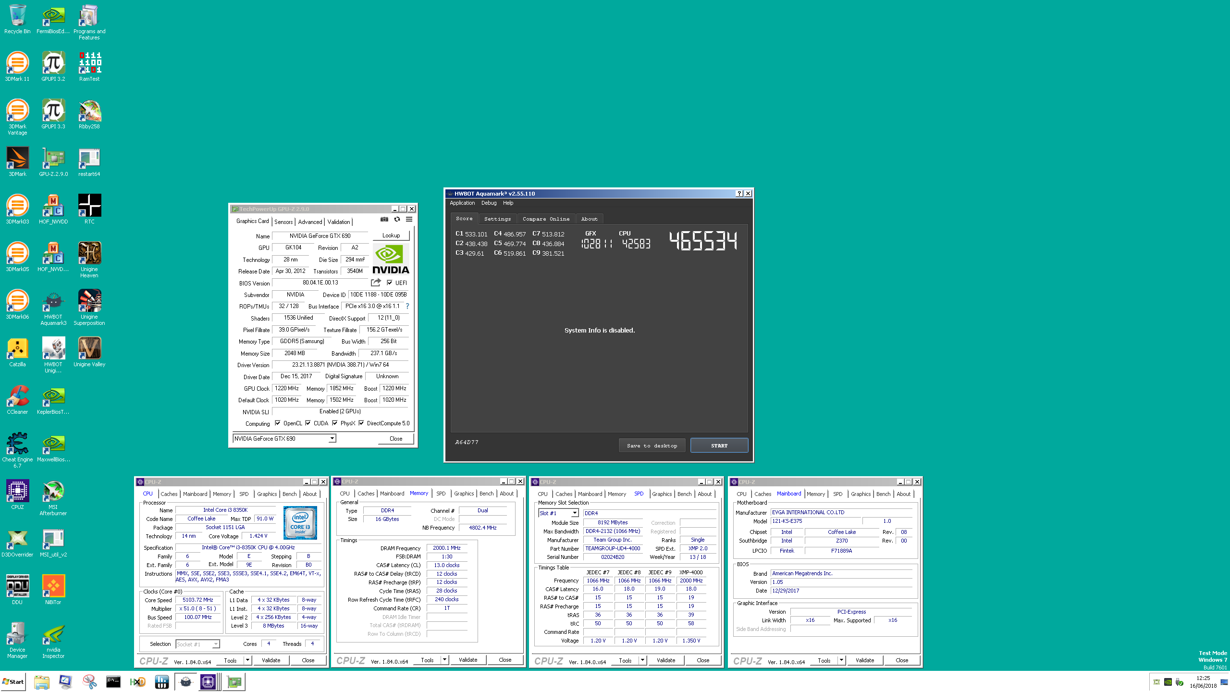
Task: Expand Tools dropdown arrow in SPD tab window
Action: coord(642,660)
